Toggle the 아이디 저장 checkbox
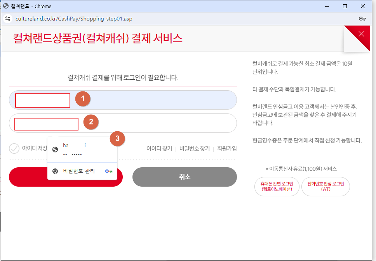Screen dimensions: 376x261 coord(14,148)
